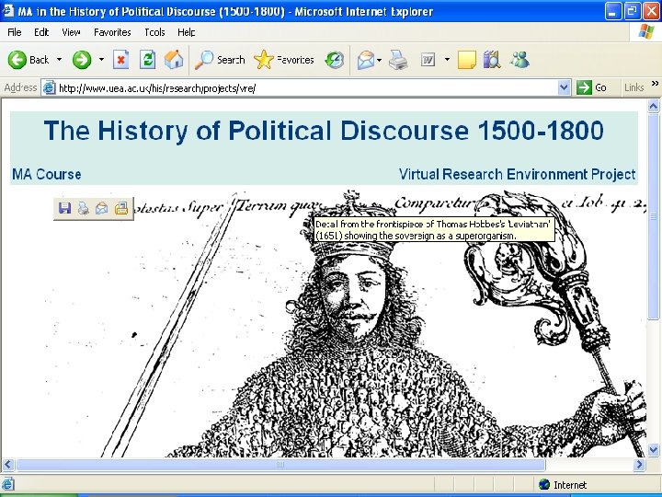Refresh the page with green arrows icon

tap(147, 60)
